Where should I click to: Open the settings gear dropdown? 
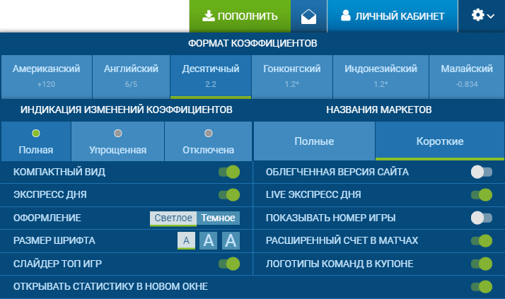pos(482,16)
